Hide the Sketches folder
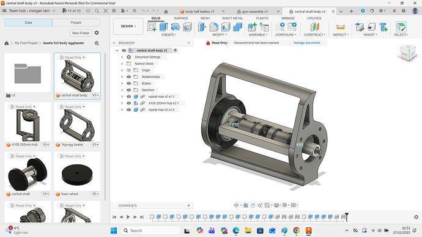Screen dimensions: 422x237 click(128, 90)
